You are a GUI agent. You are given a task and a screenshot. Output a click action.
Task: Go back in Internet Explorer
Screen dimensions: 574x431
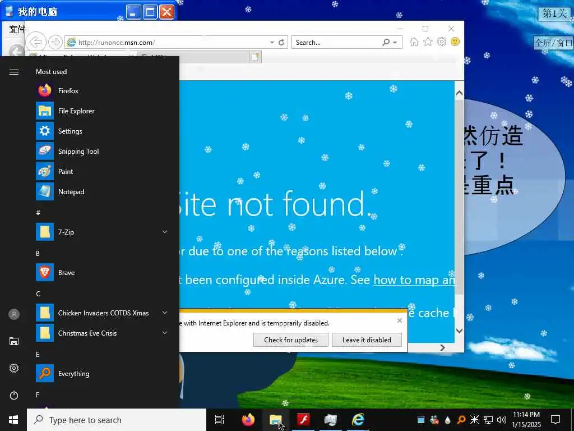pos(36,42)
